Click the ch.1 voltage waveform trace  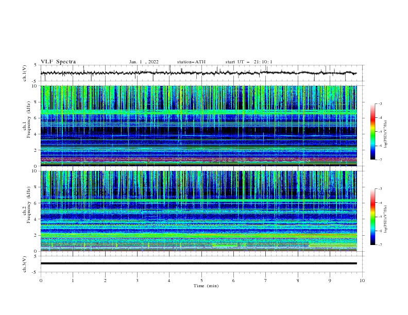(198, 73)
